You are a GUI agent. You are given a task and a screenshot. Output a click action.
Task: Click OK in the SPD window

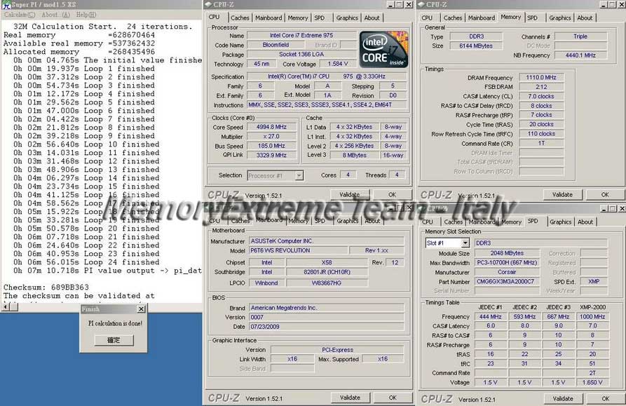[605, 398]
